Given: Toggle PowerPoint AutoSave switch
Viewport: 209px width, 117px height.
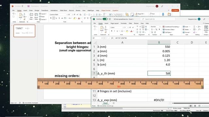Looking at the screenshot, I should (24, 6).
